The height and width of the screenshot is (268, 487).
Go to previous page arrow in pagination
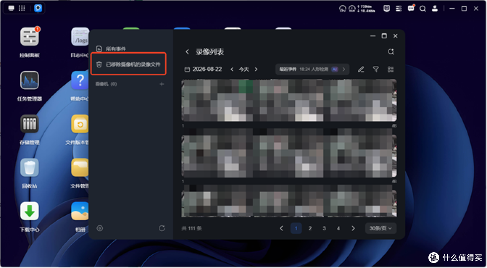point(281,229)
